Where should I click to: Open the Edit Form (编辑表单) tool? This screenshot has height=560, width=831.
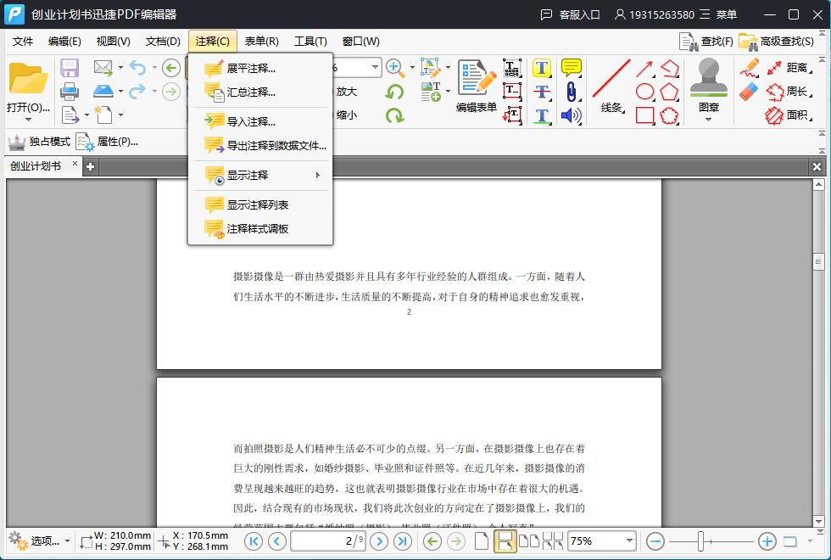[475, 85]
